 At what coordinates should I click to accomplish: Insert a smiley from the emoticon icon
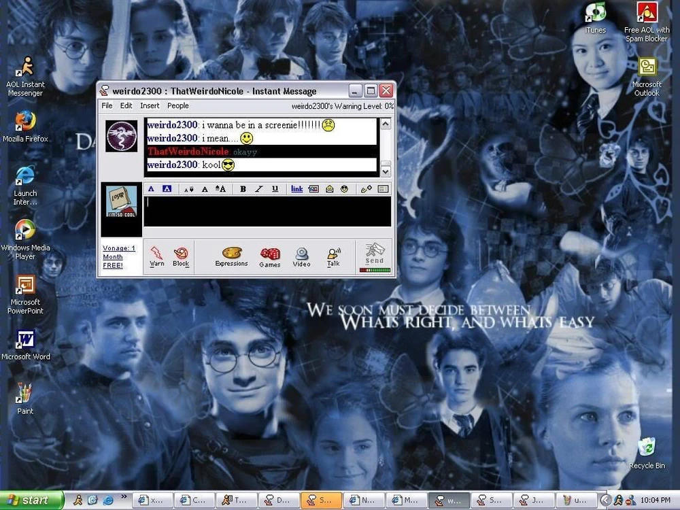[345, 189]
